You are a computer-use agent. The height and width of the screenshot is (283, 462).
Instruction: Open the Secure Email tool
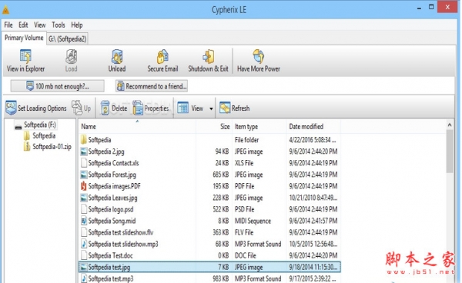tap(162, 56)
